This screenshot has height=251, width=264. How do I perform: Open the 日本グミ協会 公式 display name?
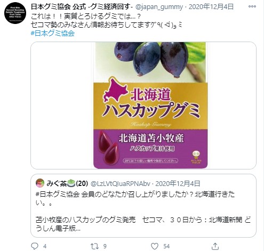(82, 7)
